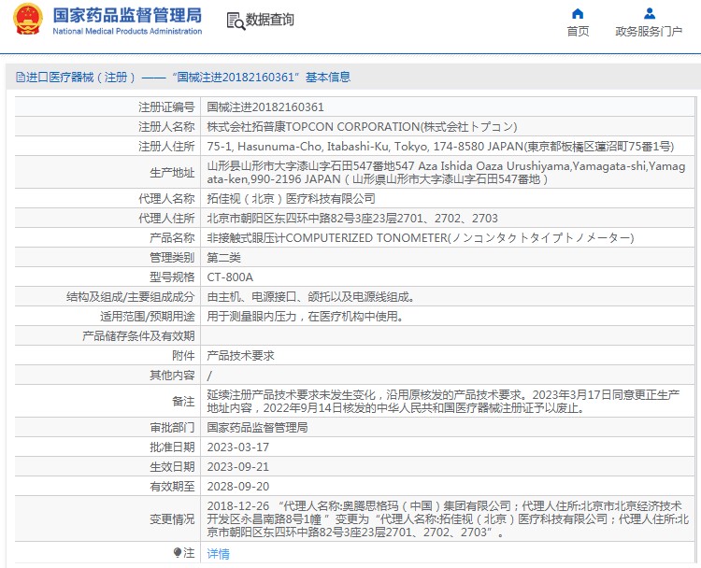Select the 第二类 management category value
Viewport: 701px width, 568px height.
tap(223, 257)
